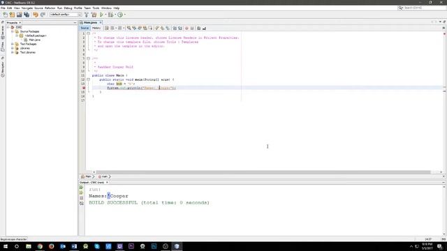Click the Uncomment editor toolbar icon
447x251 pixels.
pyautogui.click(x=204, y=28)
